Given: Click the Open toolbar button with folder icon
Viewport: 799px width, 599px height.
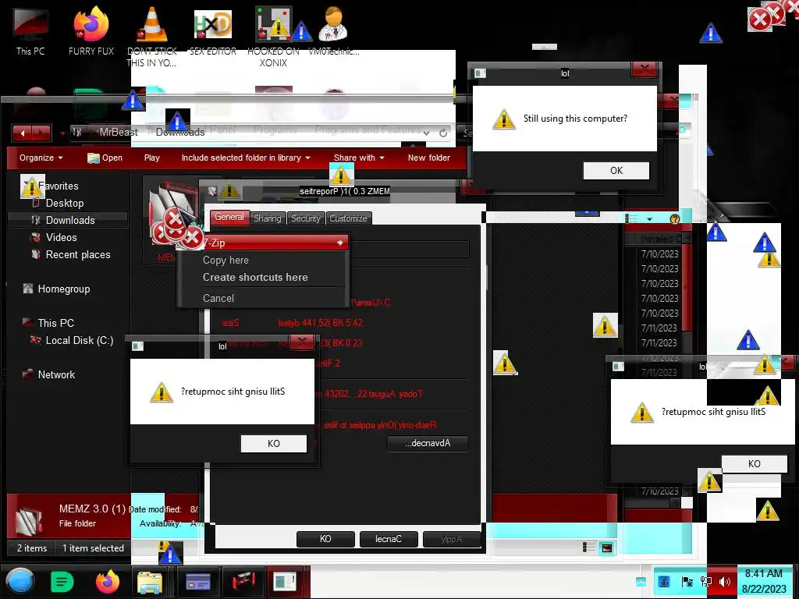Looking at the screenshot, I should tap(105, 158).
